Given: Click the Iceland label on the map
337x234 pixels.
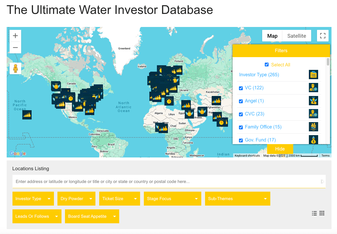Looking at the screenshot, I should point(142,66).
